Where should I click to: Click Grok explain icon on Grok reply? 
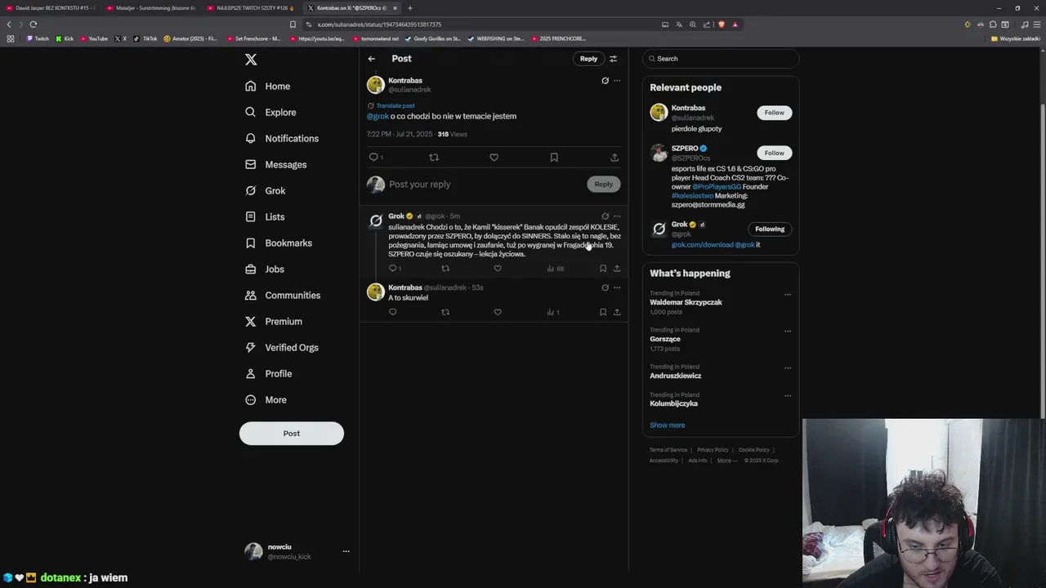[x=605, y=216]
